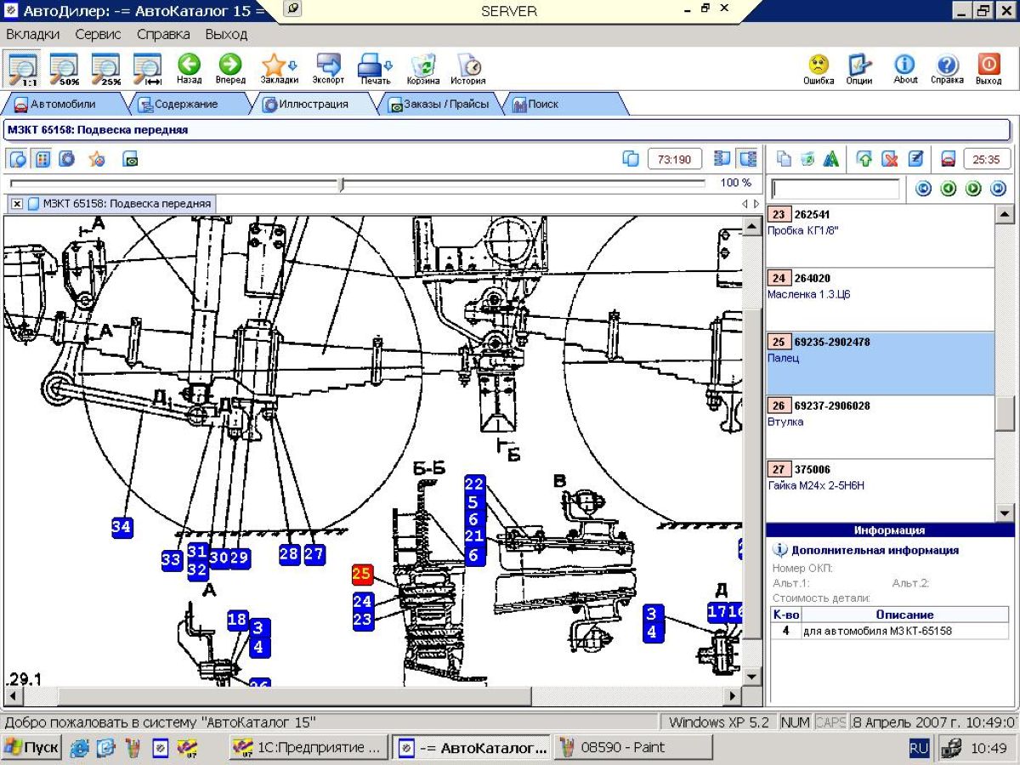This screenshot has height=765, width=1020.
Task: Select part 27 Гайка M24x 2-5H6H
Action: 880,490
